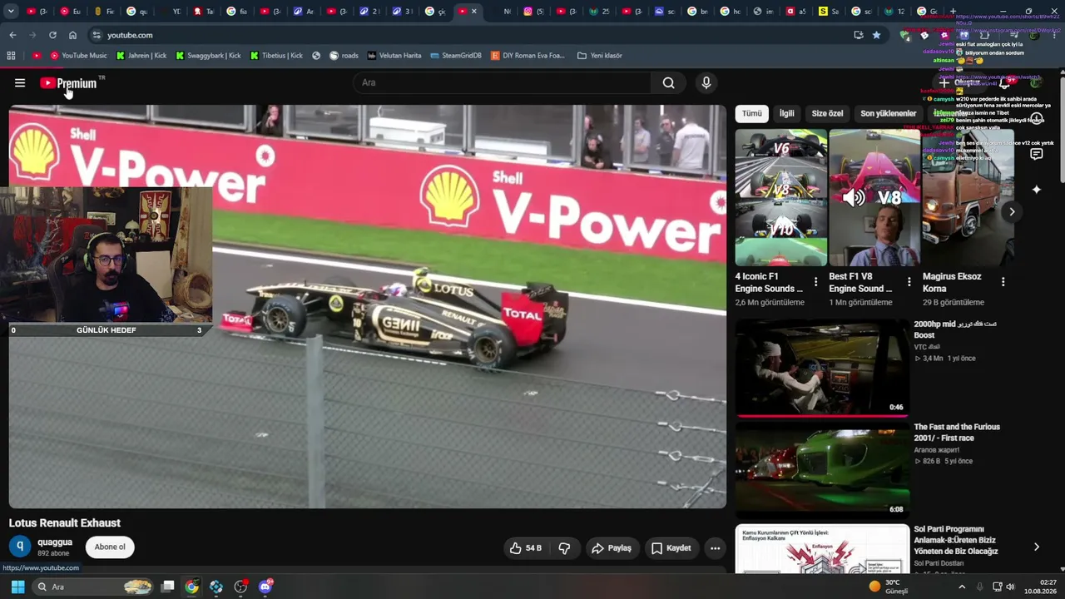Click the Lotus Renault video player
This screenshot has height=599, width=1065.
tap(368, 306)
